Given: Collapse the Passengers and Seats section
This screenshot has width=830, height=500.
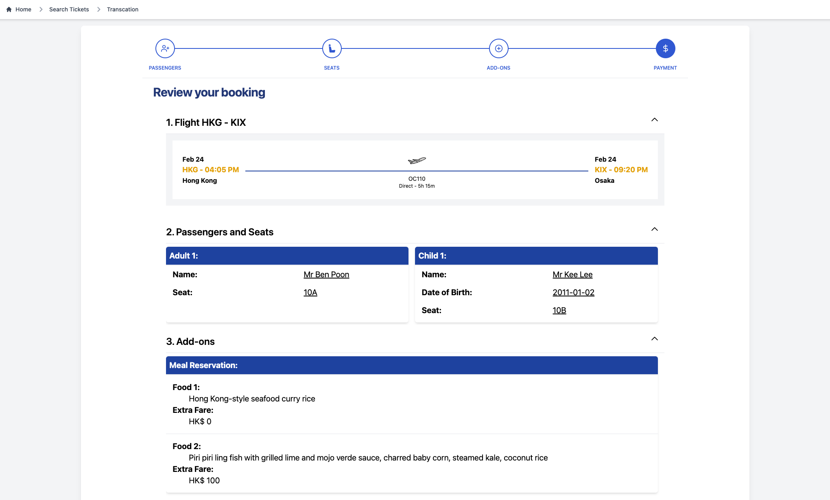Looking at the screenshot, I should coord(654,229).
